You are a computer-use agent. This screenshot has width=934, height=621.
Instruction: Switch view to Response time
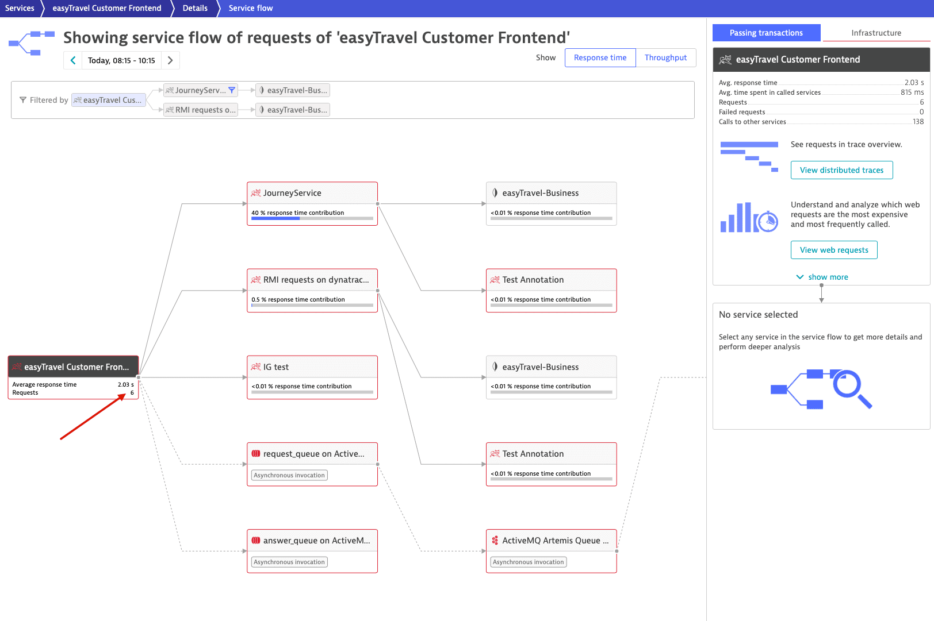(600, 58)
